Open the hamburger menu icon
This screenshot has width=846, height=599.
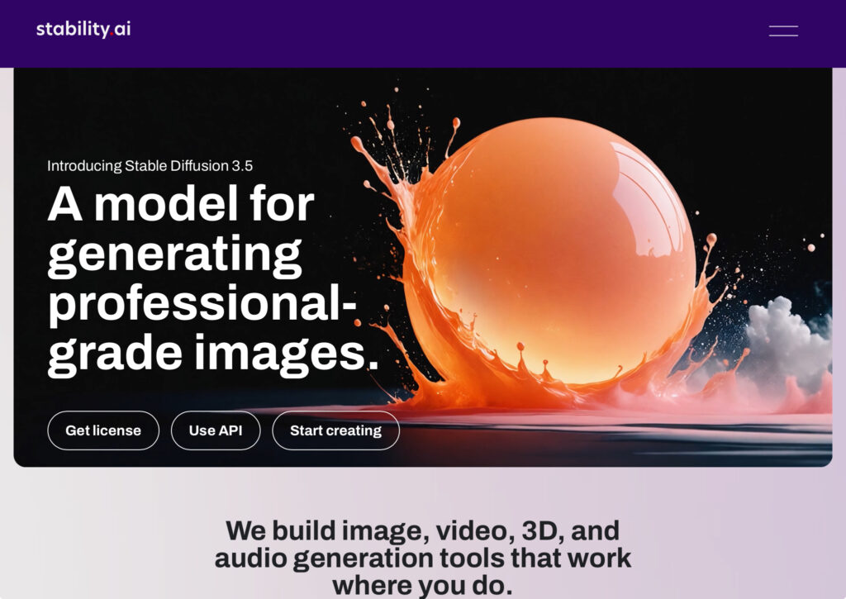coord(783,31)
